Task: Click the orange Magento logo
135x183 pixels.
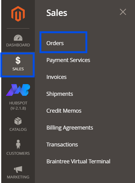Action: coord(18,14)
